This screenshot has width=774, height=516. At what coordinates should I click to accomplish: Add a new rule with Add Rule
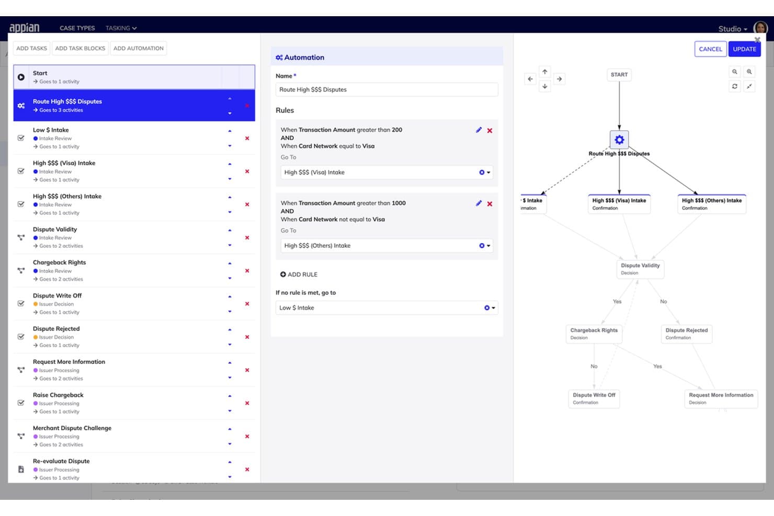point(299,274)
